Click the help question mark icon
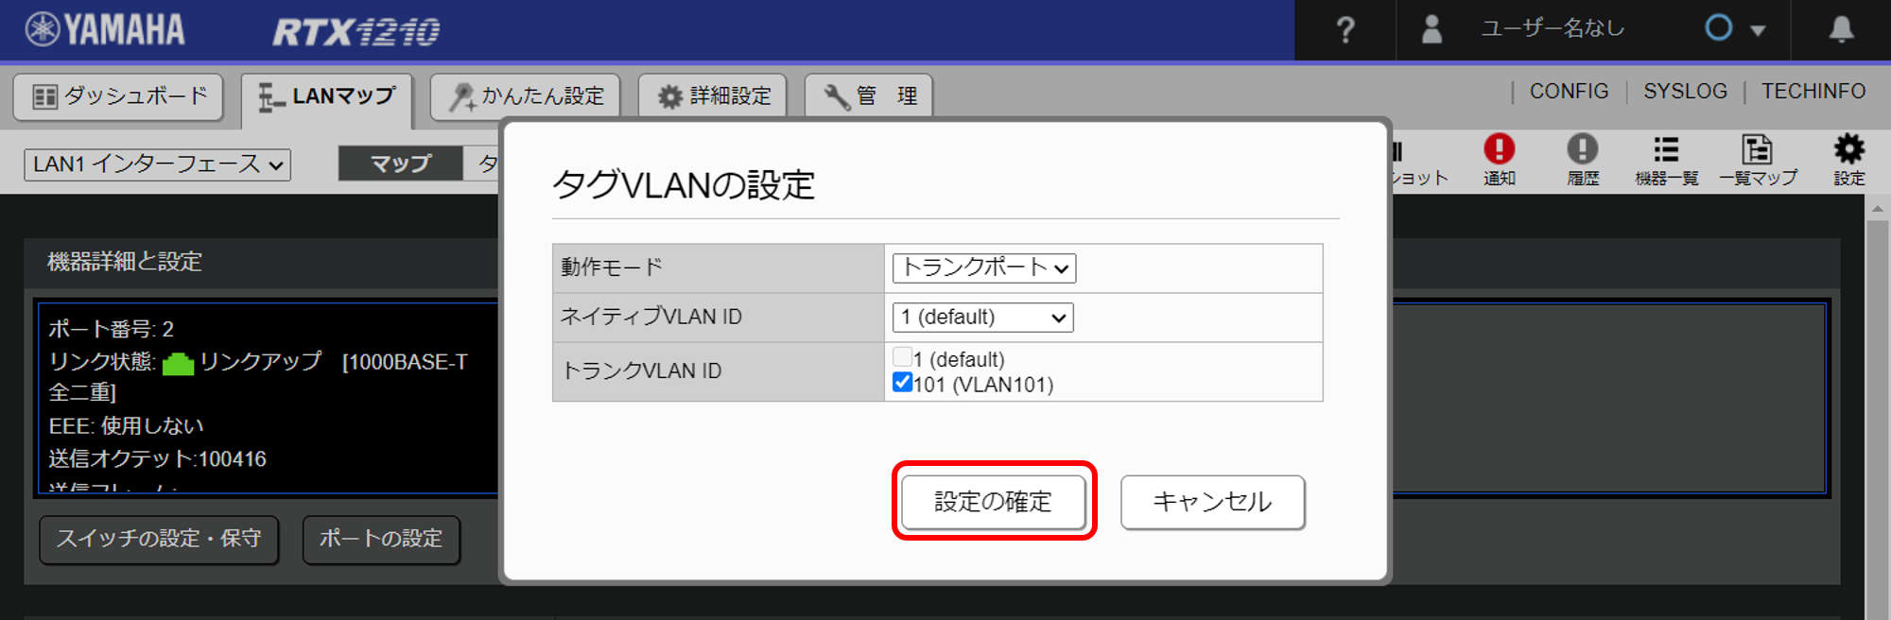Viewport: 1891px width, 620px height. [1345, 30]
